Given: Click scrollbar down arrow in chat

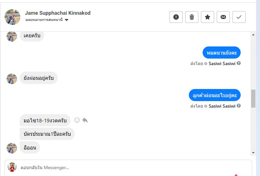Looking at the screenshot, I should 253,152.
